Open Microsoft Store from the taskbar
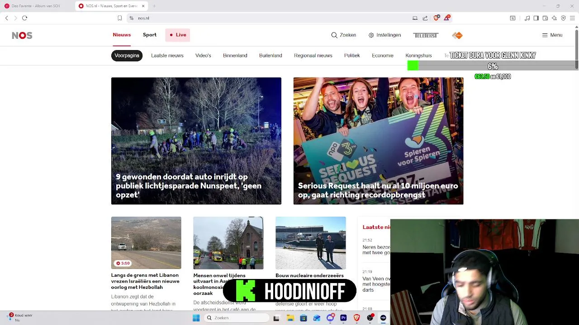 [303, 318]
